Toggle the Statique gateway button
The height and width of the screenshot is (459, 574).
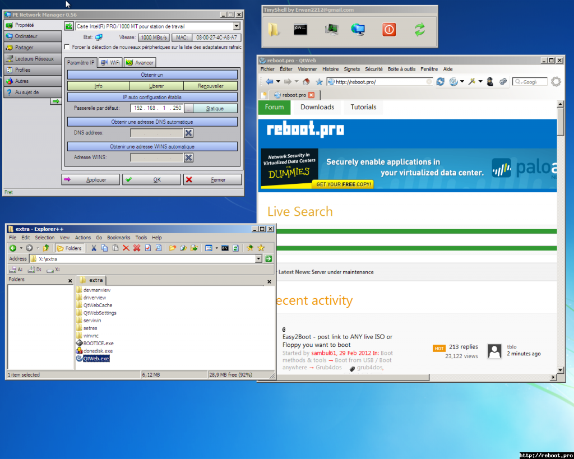(215, 108)
